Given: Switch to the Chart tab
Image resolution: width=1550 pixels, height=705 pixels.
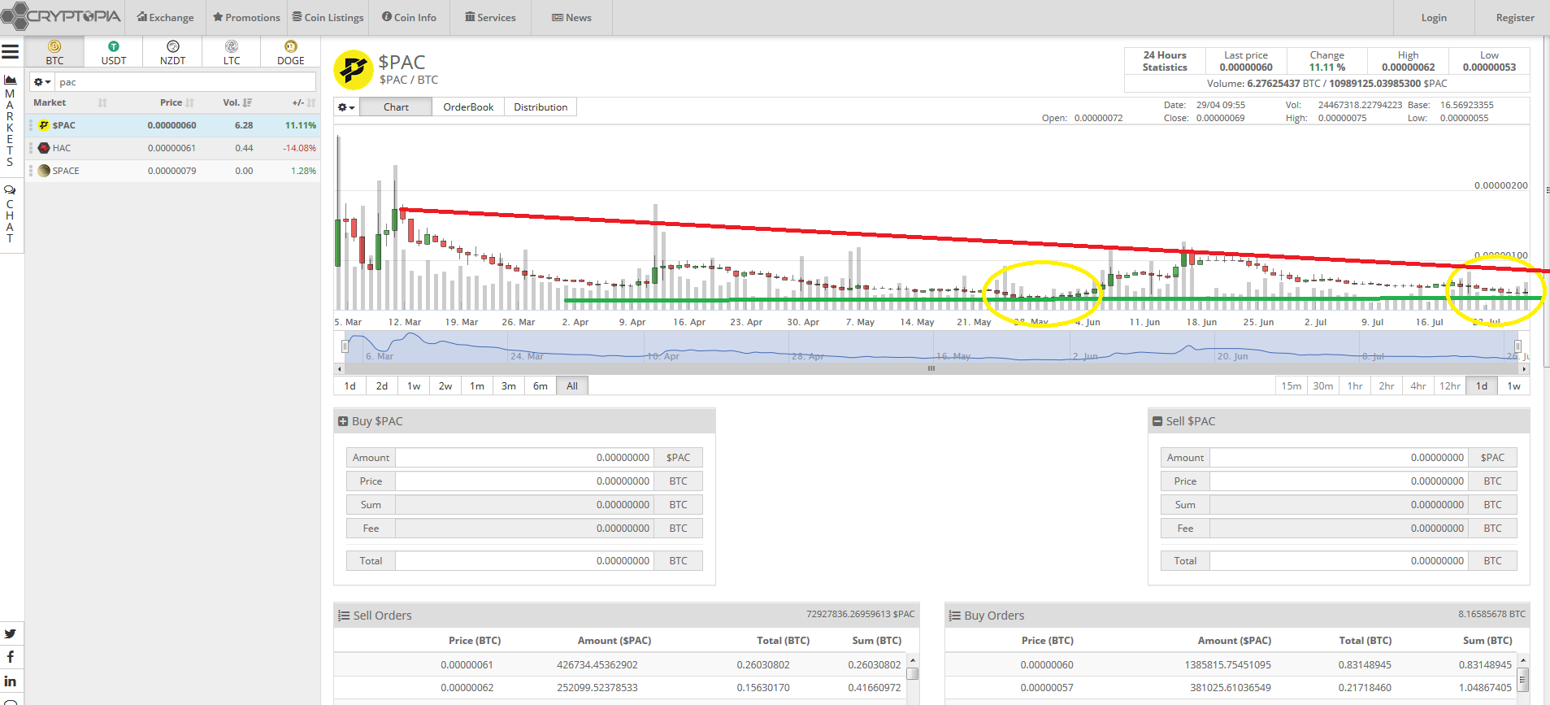Looking at the screenshot, I should click(x=396, y=107).
